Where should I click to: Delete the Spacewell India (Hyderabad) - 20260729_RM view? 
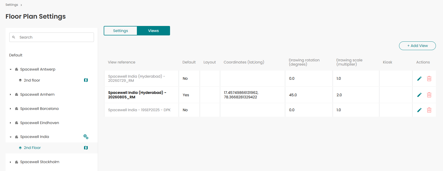(x=429, y=79)
